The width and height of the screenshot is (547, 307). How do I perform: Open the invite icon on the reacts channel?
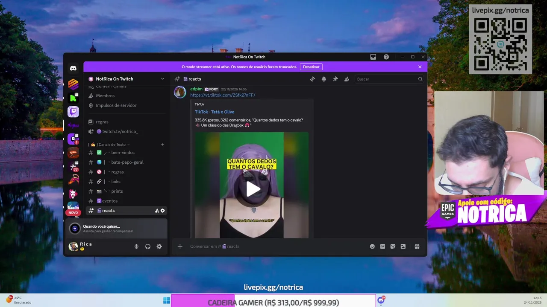[157, 211]
